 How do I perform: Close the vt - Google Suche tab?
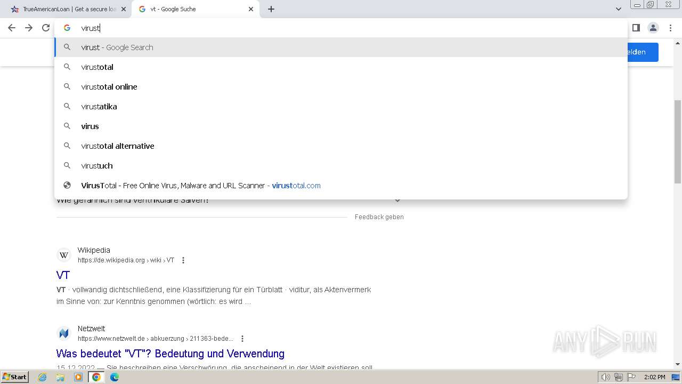coord(251,9)
